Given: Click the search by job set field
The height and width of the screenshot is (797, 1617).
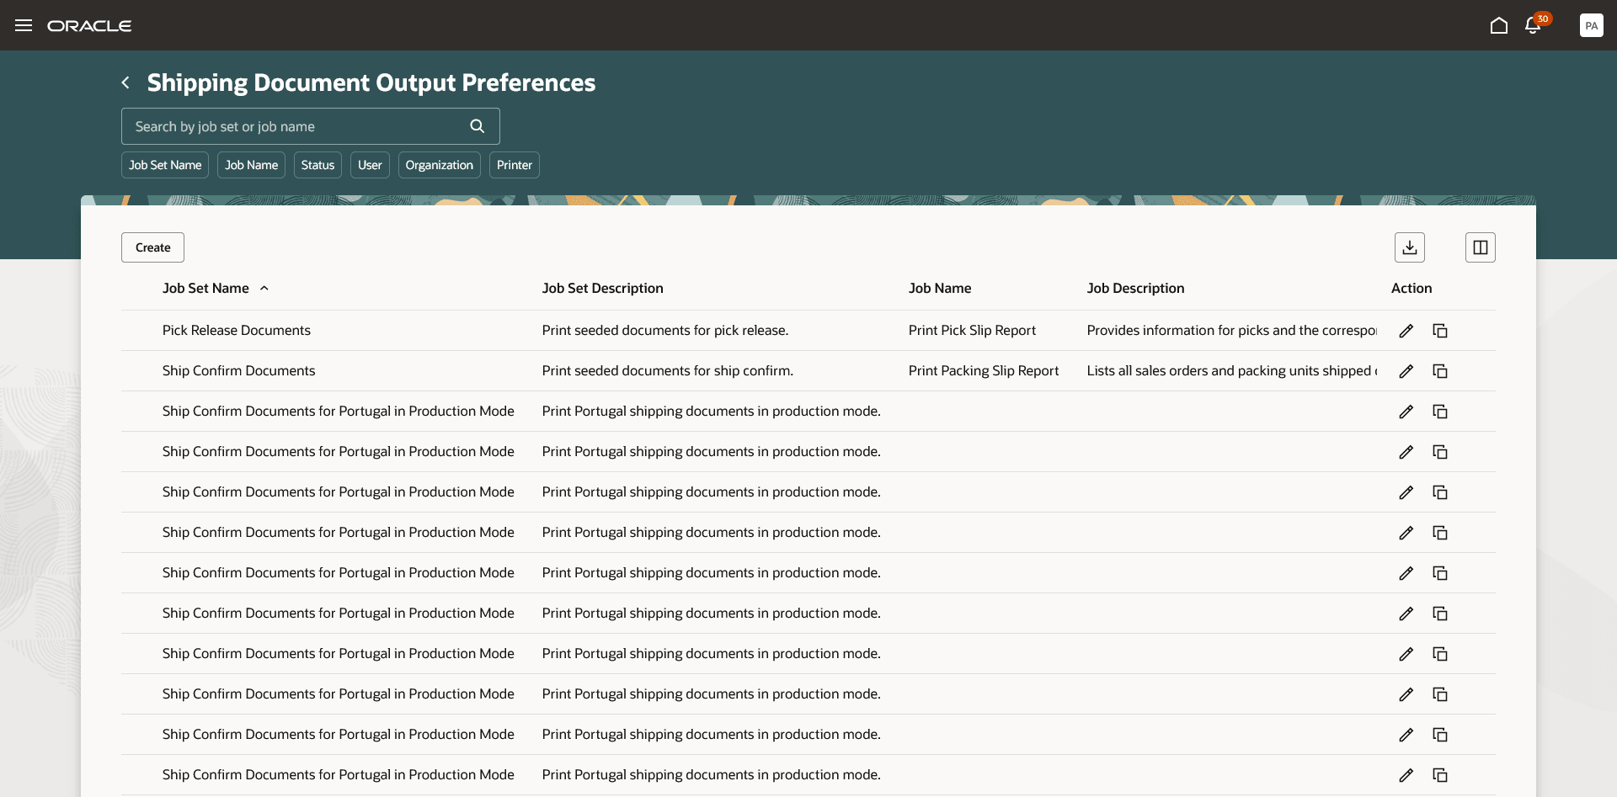Looking at the screenshot, I should pos(286,125).
